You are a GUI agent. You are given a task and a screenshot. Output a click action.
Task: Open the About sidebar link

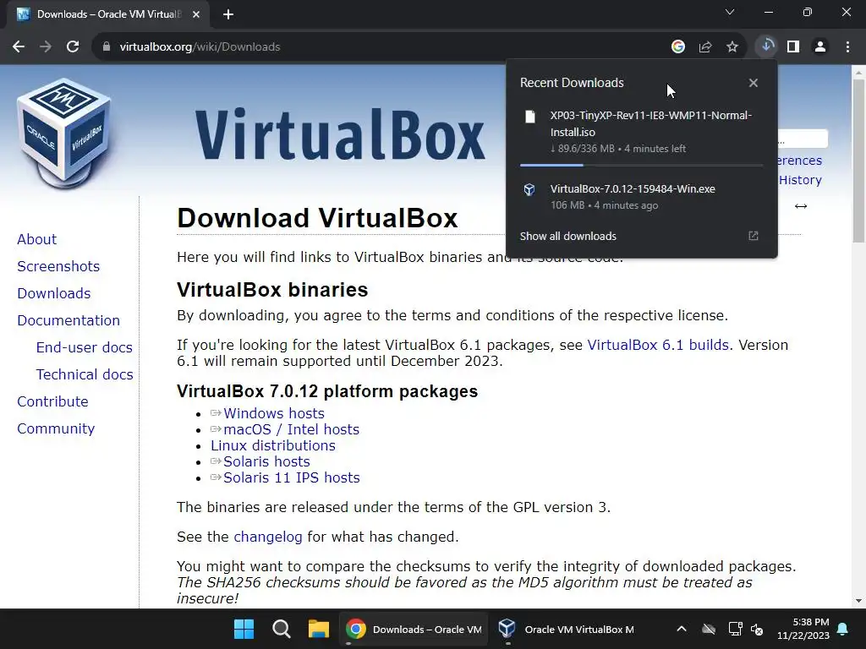pos(37,239)
